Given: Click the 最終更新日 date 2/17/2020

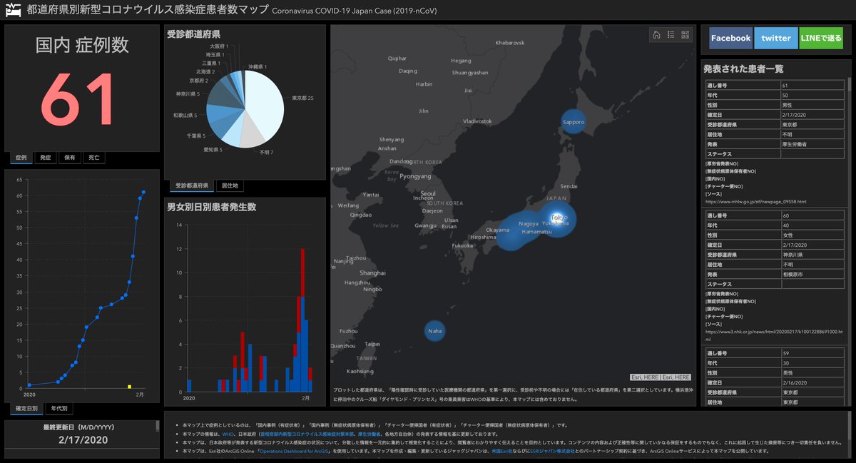Looking at the screenshot, I should point(82,440).
